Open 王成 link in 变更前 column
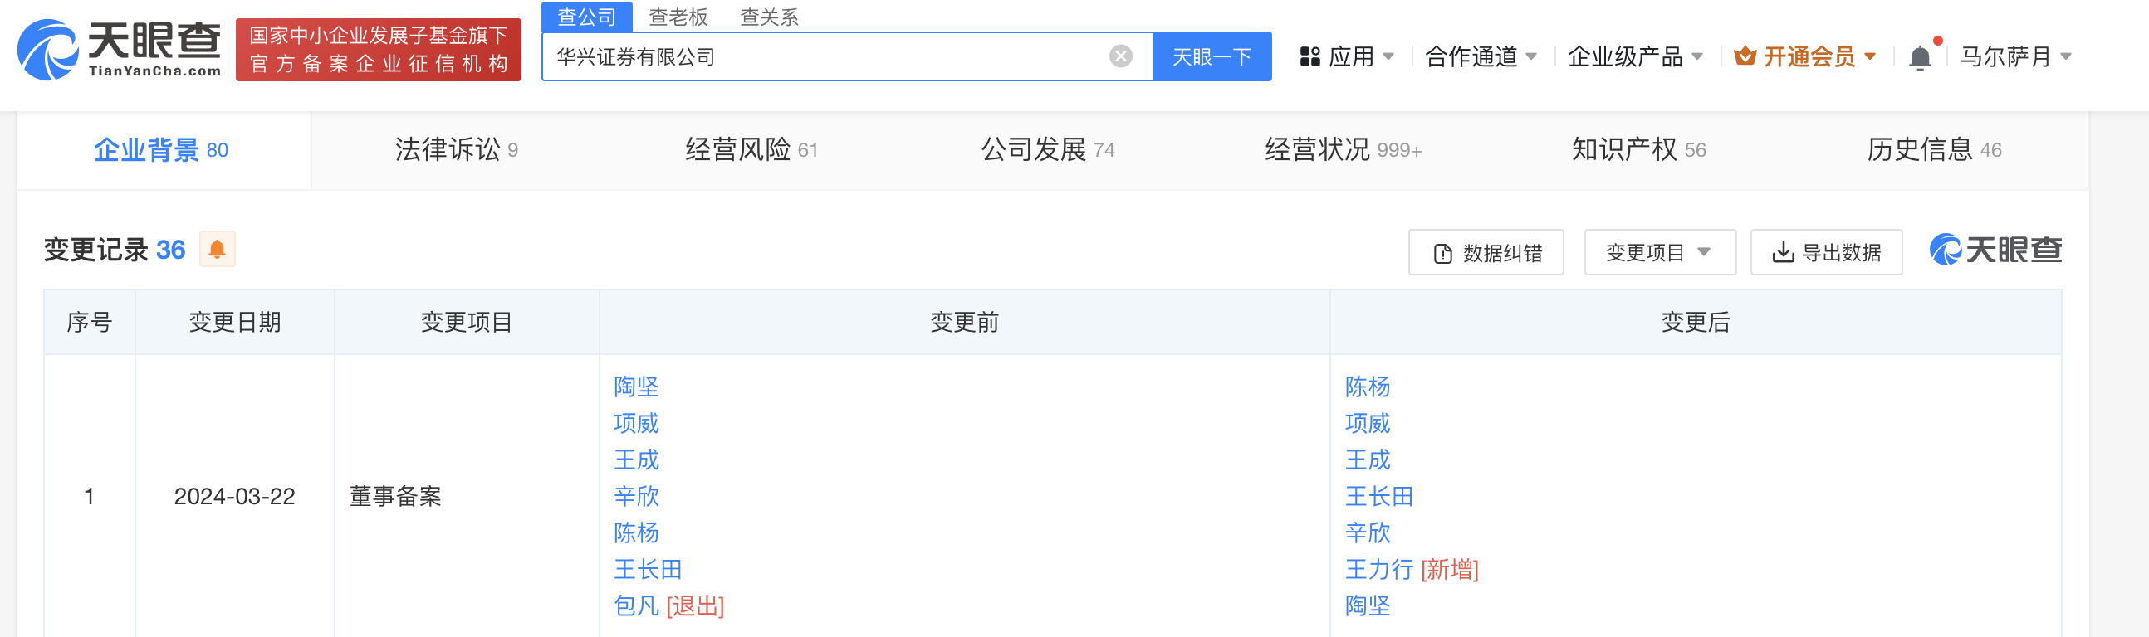The width and height of the screenshot is (2149, 637). click(x=637, y=460)
